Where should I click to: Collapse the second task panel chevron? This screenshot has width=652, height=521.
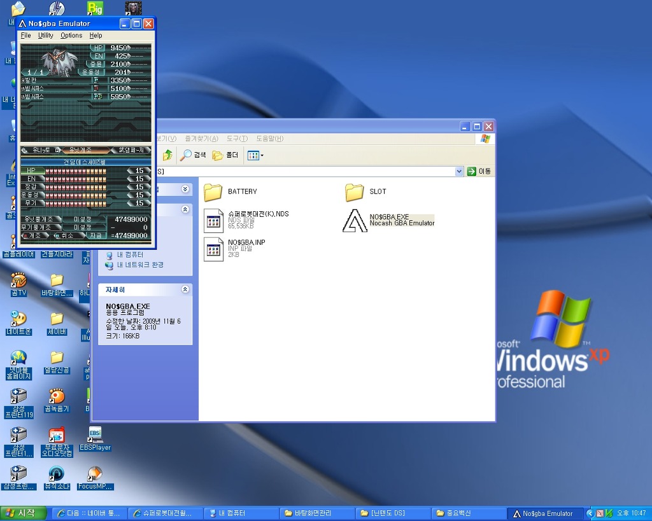(185, 209)
